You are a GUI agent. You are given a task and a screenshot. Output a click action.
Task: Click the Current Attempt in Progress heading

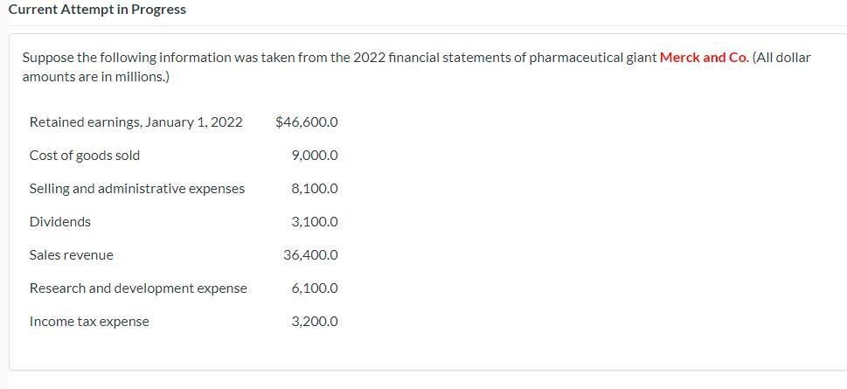(x=97, y=10)
